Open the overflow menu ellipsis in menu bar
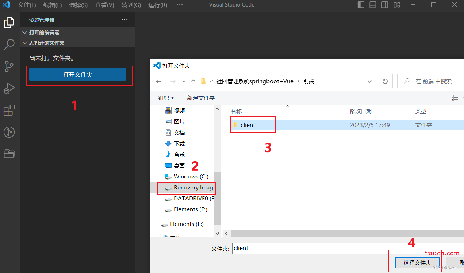The width and height of the screenshot is (464, 273). tap(180, 5)
